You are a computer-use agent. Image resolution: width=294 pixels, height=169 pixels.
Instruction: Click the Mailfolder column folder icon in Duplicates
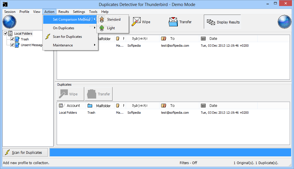90,106
